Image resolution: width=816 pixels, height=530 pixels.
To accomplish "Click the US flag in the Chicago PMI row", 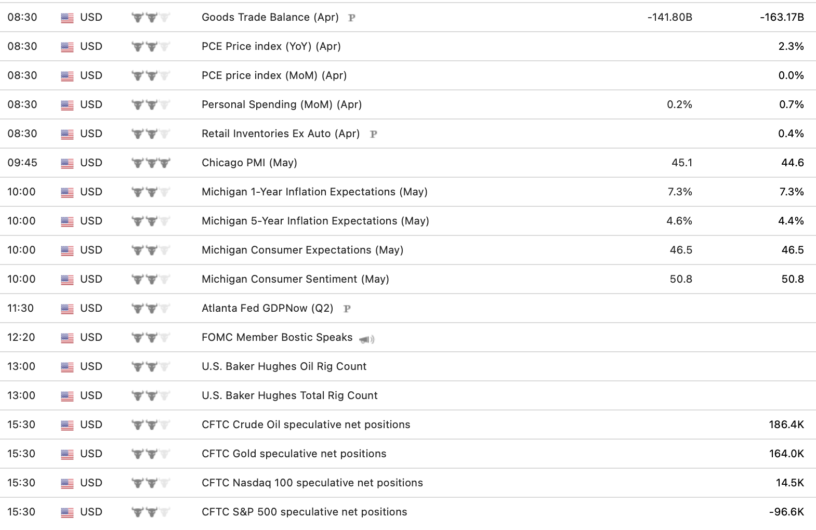I will coord(67,163).
